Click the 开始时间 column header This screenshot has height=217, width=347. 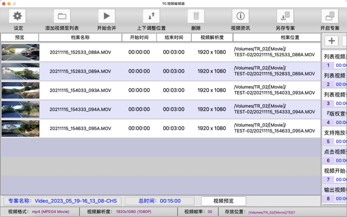[x=139, y=37]
